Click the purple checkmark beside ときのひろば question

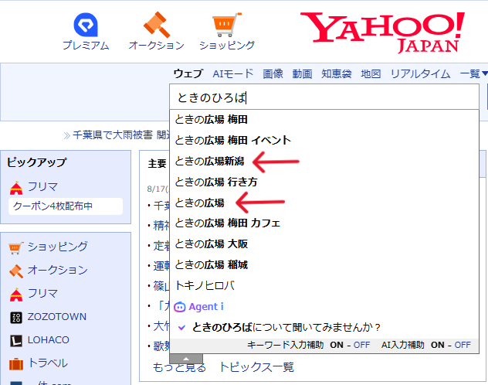click(181, 327)
